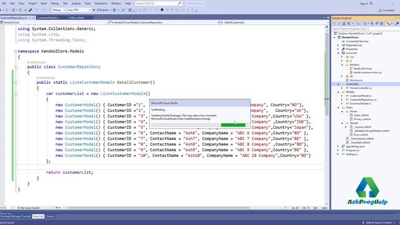Image resolution: width=400 pixels, height=225 pixels.
Task: Select kendo.all.min.js file
Action: pos(362,69)
